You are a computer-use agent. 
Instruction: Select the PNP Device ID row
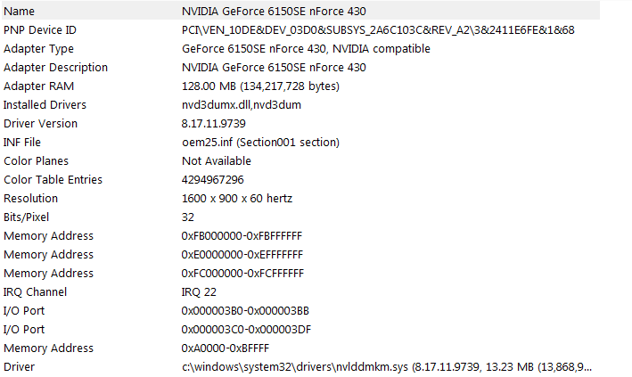pyautogui.click(x=300, y=29)
